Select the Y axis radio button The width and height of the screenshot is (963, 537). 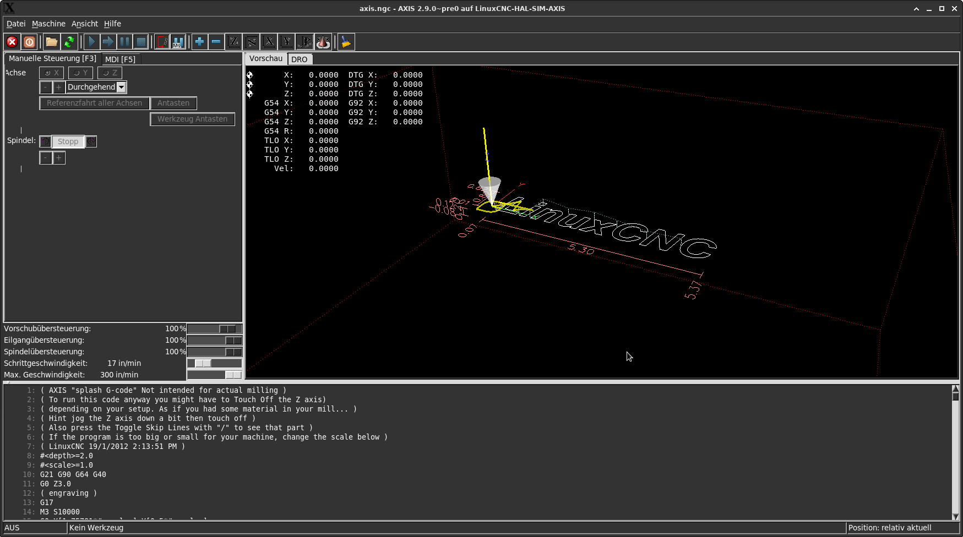(x=81, y=73)
